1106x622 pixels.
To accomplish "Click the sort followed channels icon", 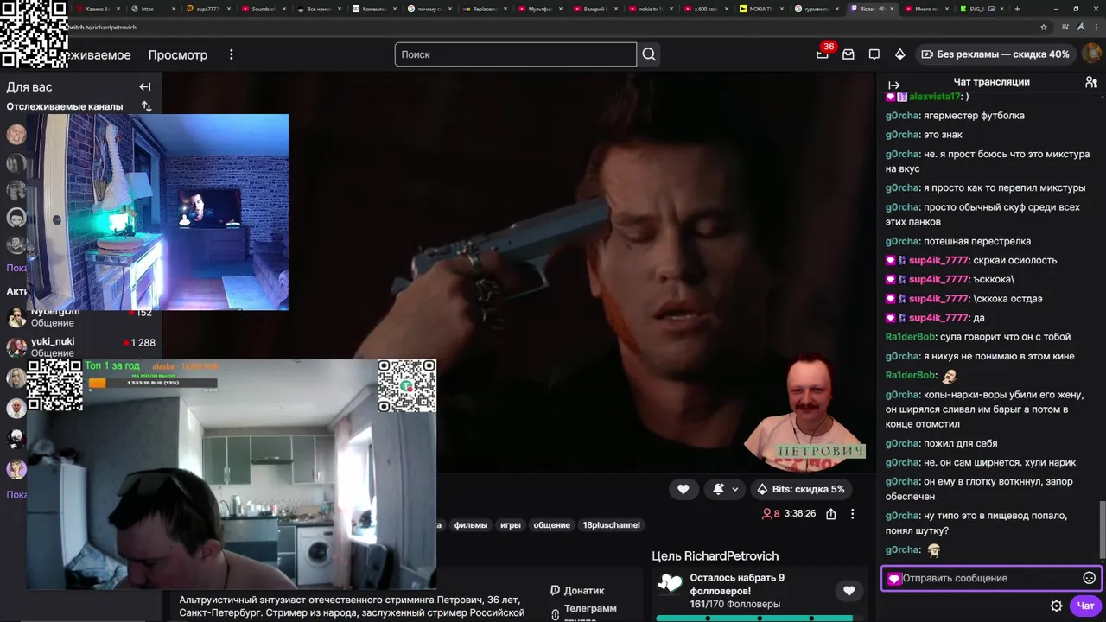I will click(147, 106).
